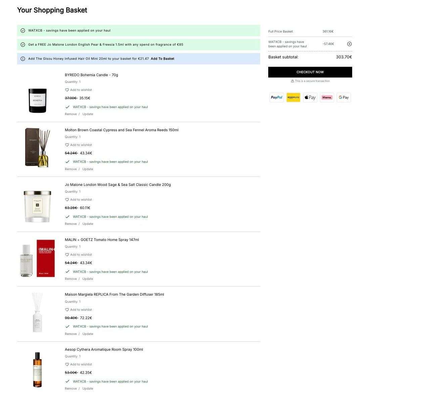This screenshot has width=421, height=396.
Task: Open the Maison Margiela diffuser product image
Action: [x=37, y=312]
